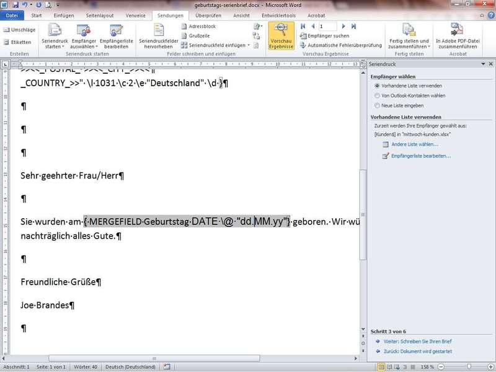Screen dimensions: 496x372
Task: Switch to the Überprüfen tab
Action: click(x=208, y=15)
